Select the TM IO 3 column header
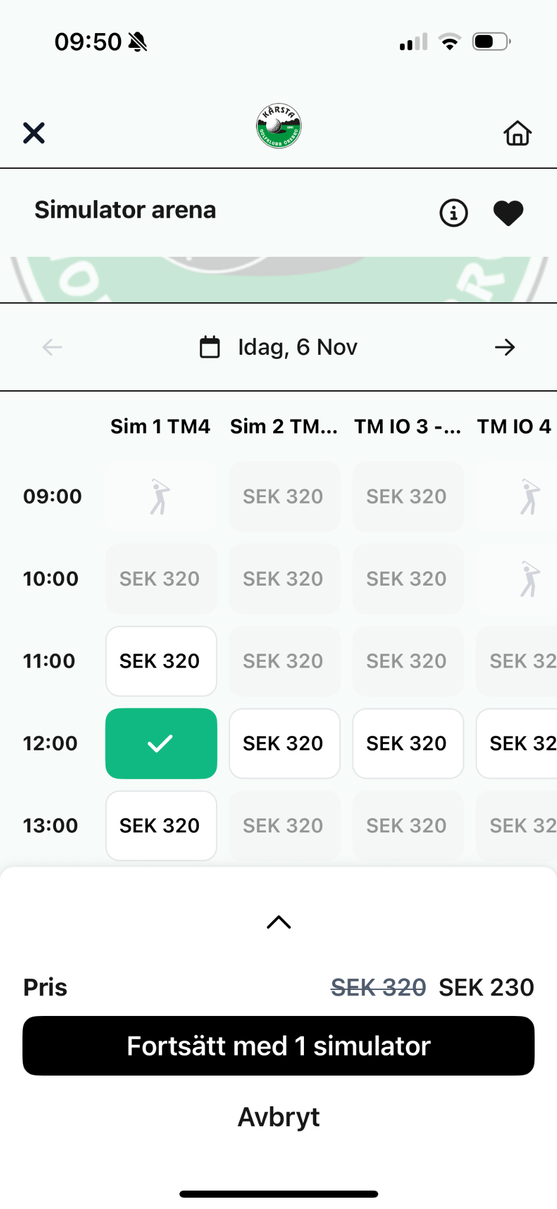The image size is (557, 1209). click(x=407, y=426)
